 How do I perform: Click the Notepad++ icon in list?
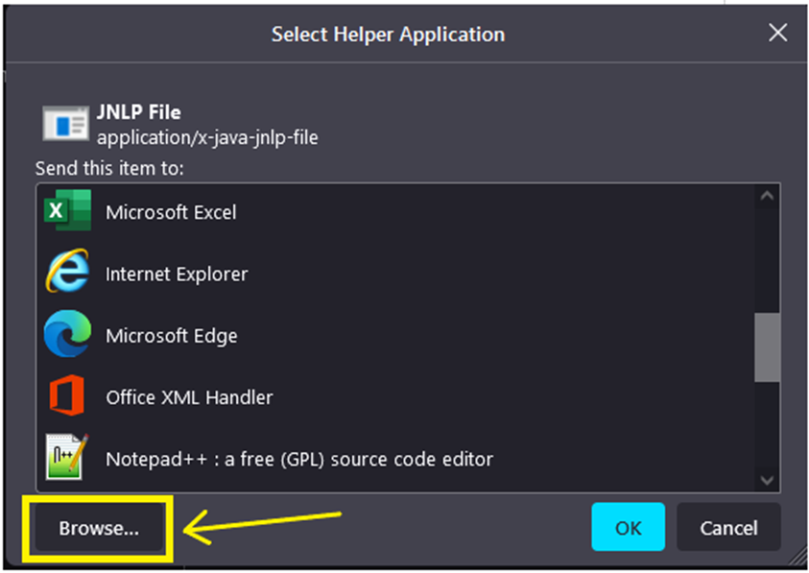click(x=67, y=458)
